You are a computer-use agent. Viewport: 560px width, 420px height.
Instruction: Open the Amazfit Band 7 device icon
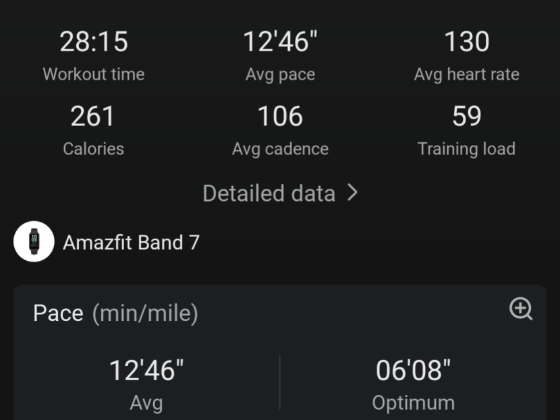(34, 241)
